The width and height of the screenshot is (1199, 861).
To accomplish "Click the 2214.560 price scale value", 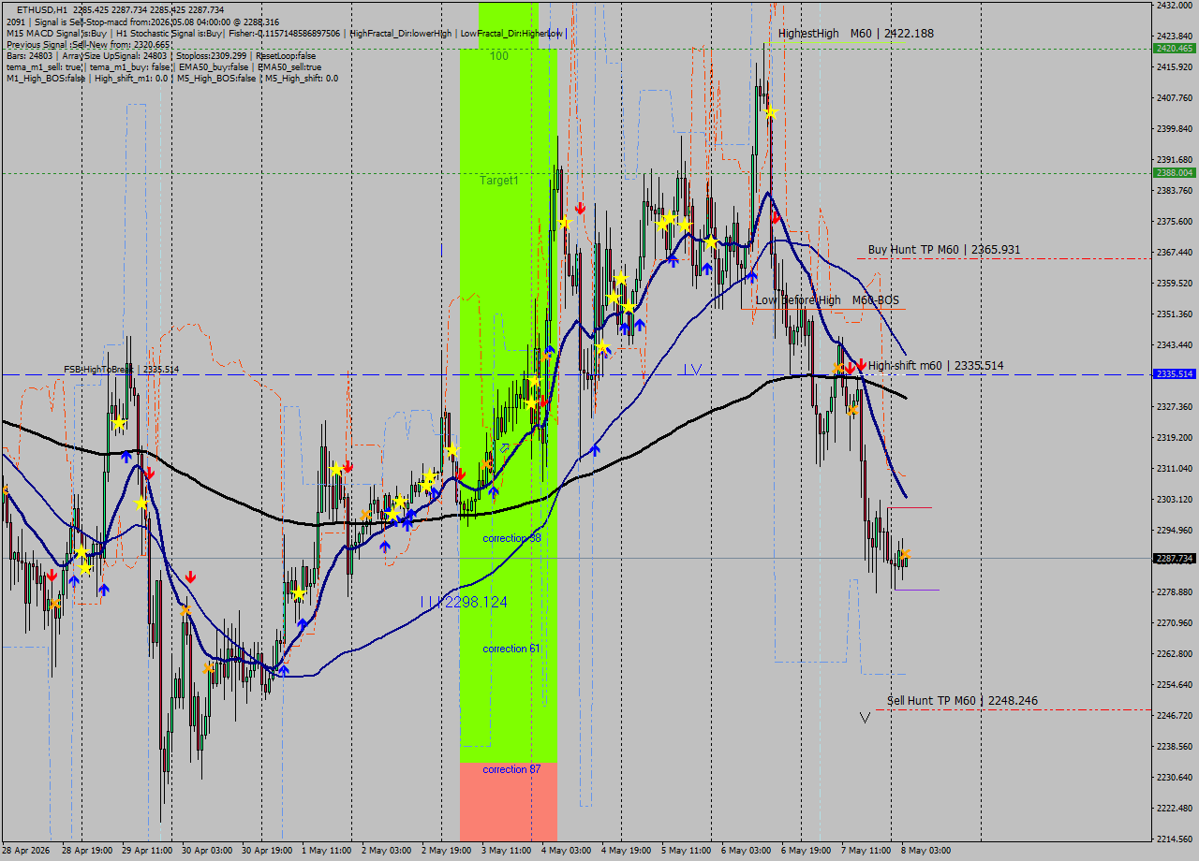I will pos(1175,839).
